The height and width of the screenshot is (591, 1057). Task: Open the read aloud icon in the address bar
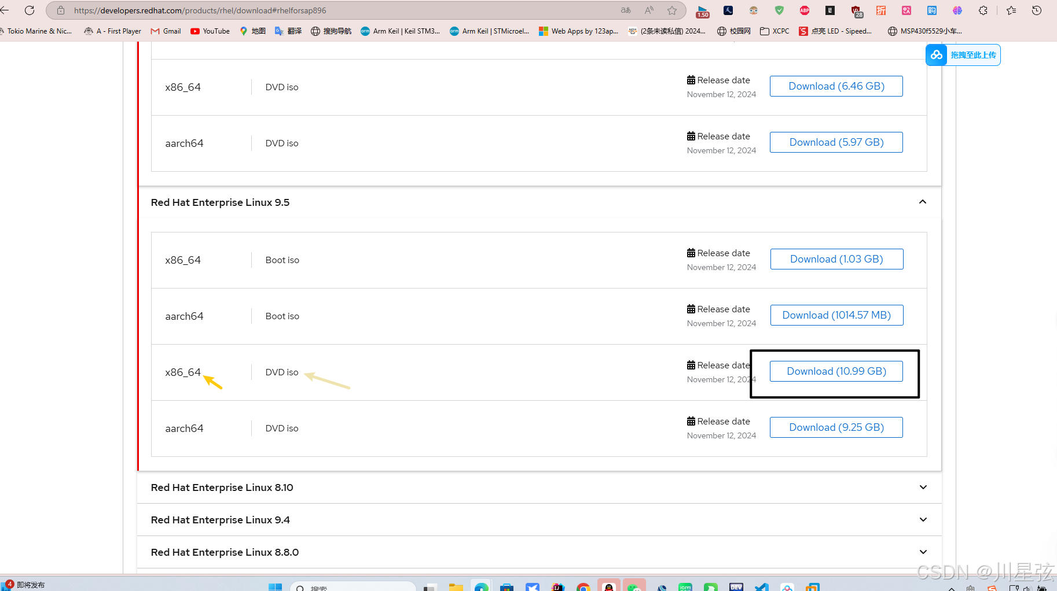[649, 10]
